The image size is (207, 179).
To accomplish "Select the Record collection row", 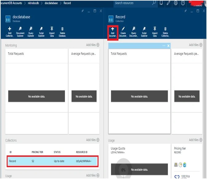I will coord(53,161).
